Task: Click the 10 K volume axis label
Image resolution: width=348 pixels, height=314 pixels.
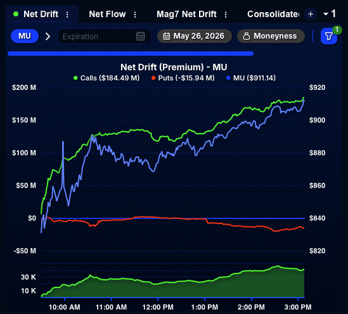Action: pyautogui.click(x=29, y=291)
